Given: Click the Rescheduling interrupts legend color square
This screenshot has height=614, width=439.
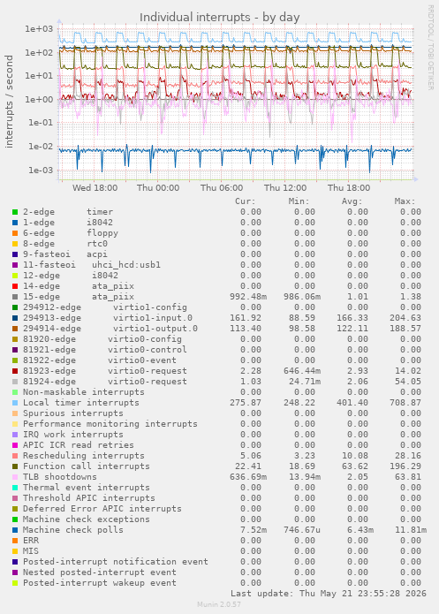Looking at the screenshot, I should [x=15, y=456].
